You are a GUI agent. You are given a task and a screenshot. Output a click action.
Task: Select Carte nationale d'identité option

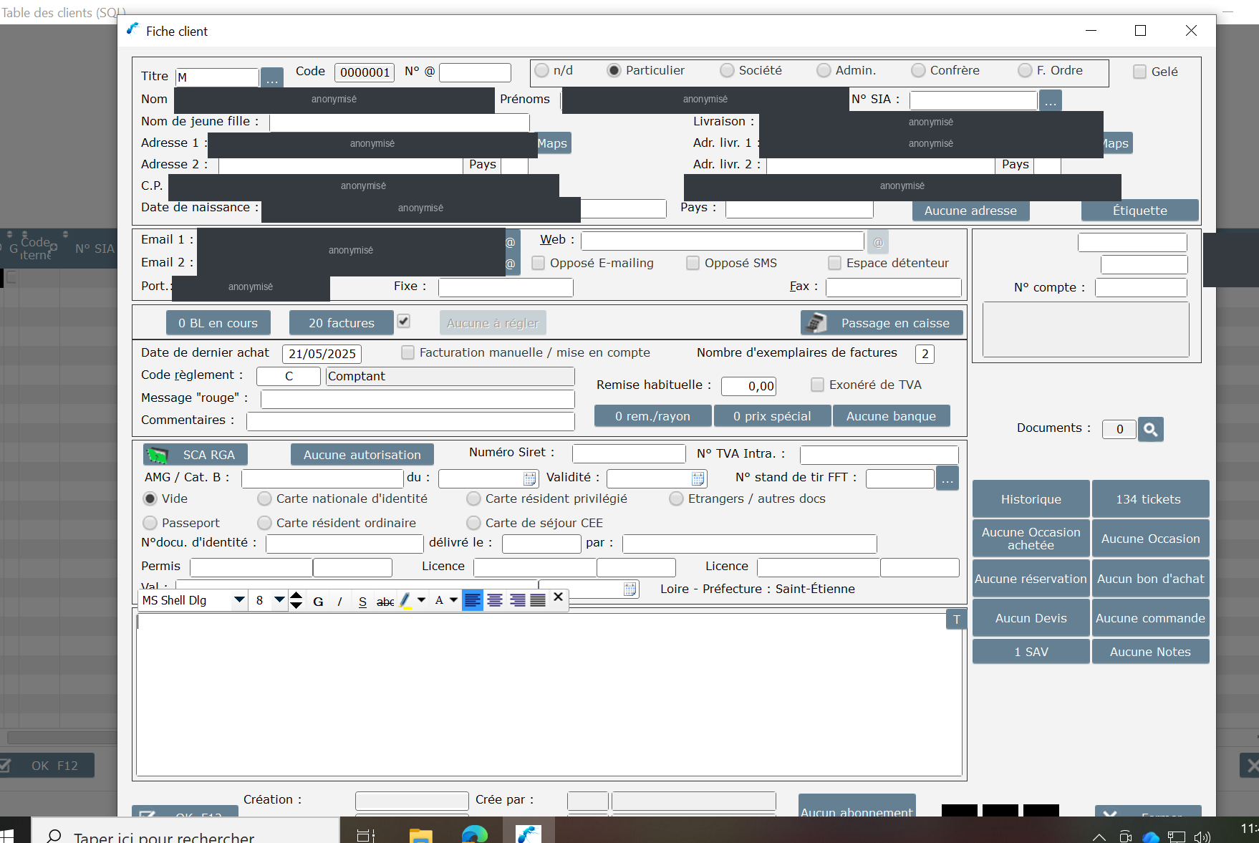[x=265, y=498]
